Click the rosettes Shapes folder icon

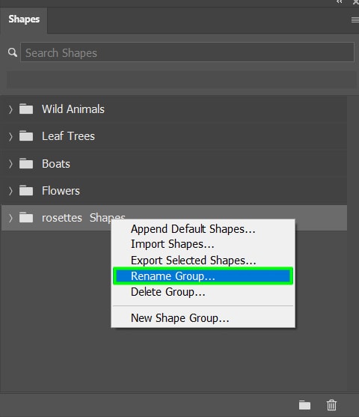[26, 218]
